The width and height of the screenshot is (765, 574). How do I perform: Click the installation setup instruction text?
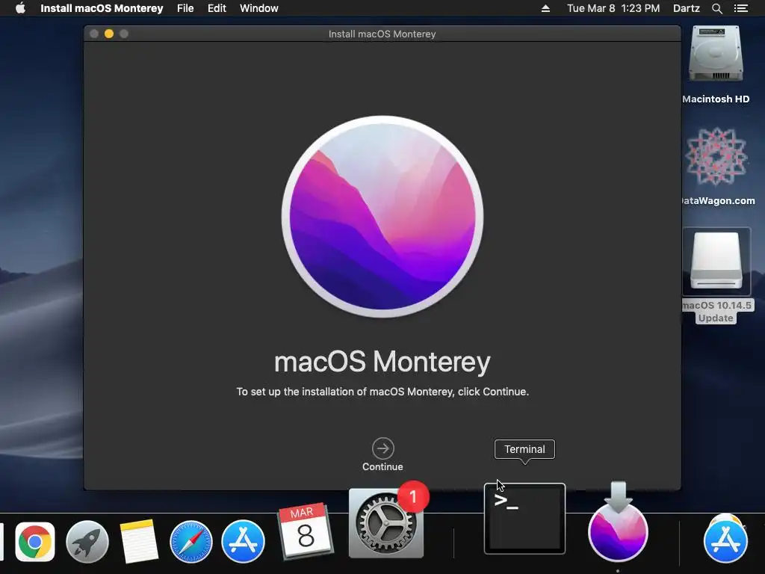(x=382, y=392)
